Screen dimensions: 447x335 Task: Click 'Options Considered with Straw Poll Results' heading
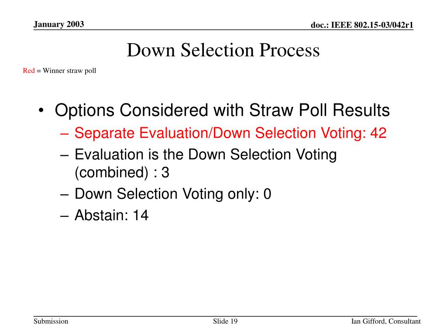222,110
